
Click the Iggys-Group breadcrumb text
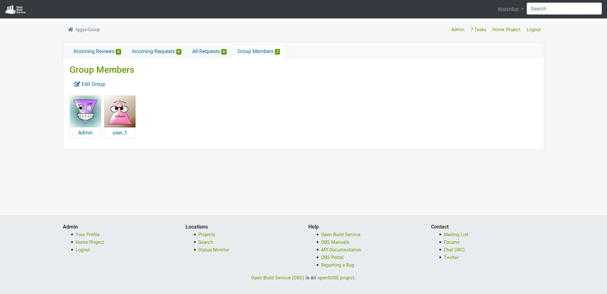[x=88, y=30]
